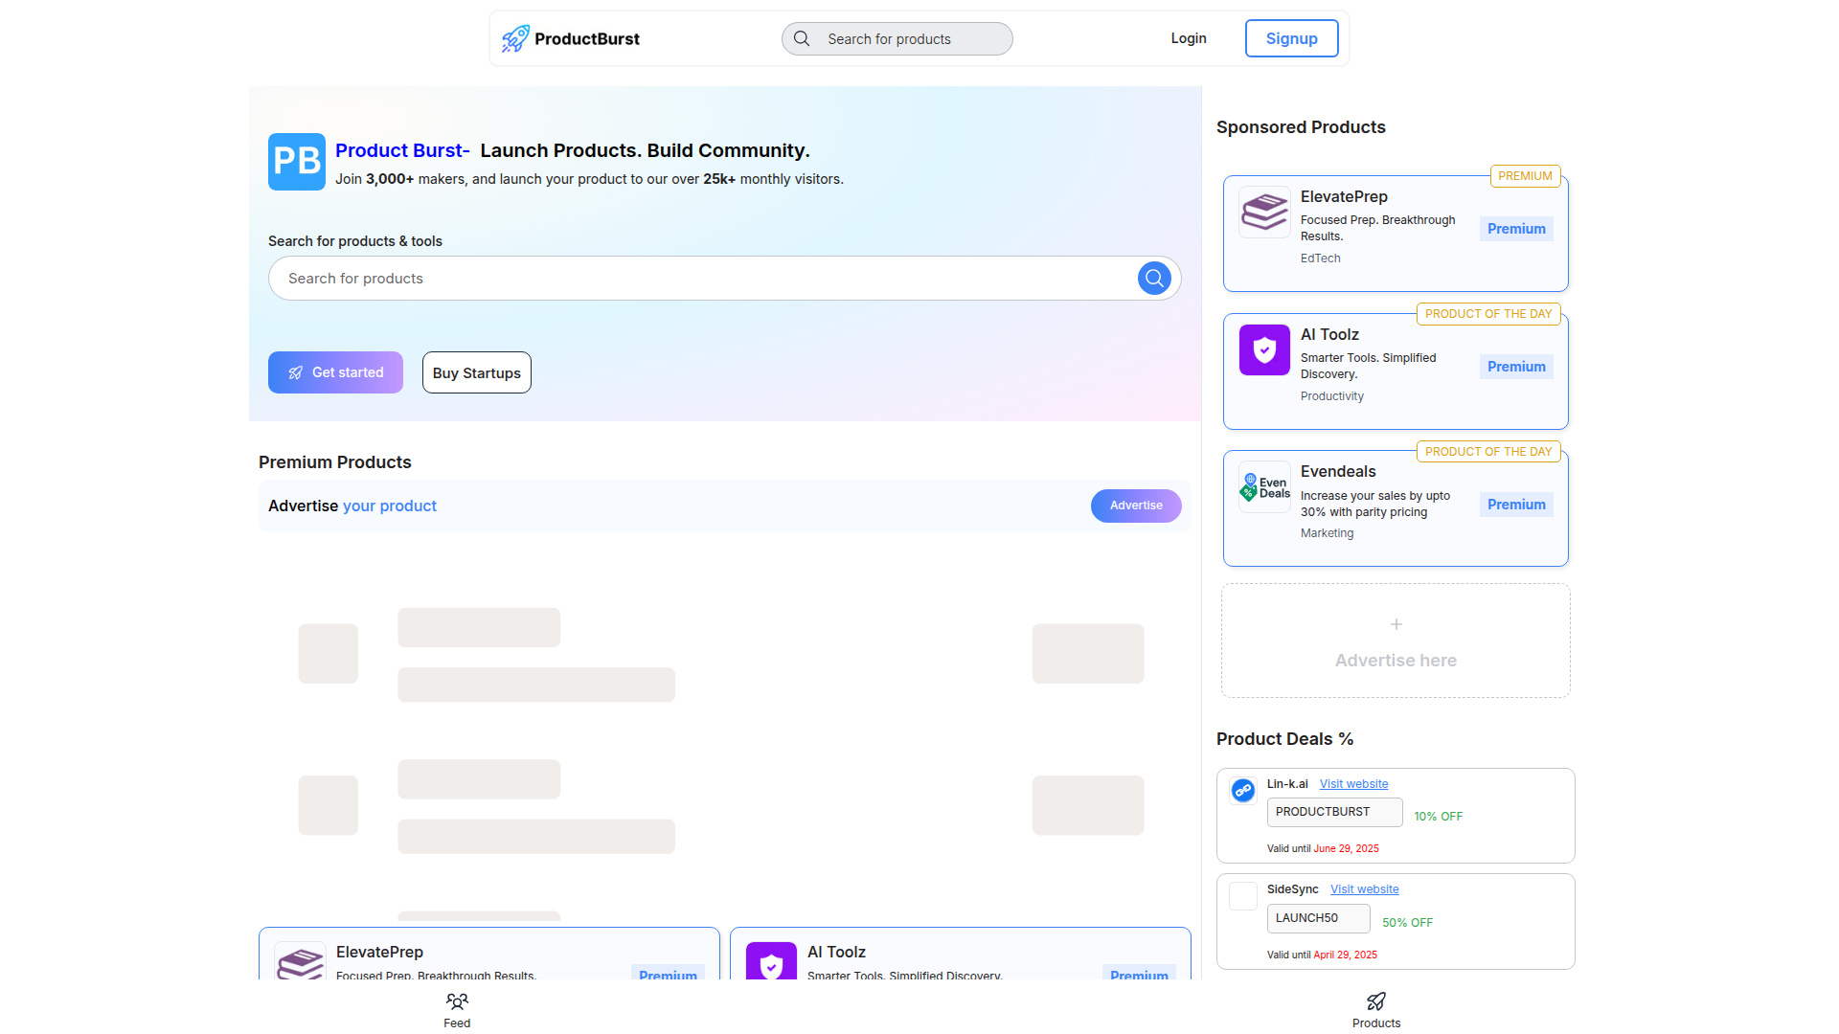Click the magnifier icon in the large search bar
The image size is (1839, 1034).
coord(1153,278)
